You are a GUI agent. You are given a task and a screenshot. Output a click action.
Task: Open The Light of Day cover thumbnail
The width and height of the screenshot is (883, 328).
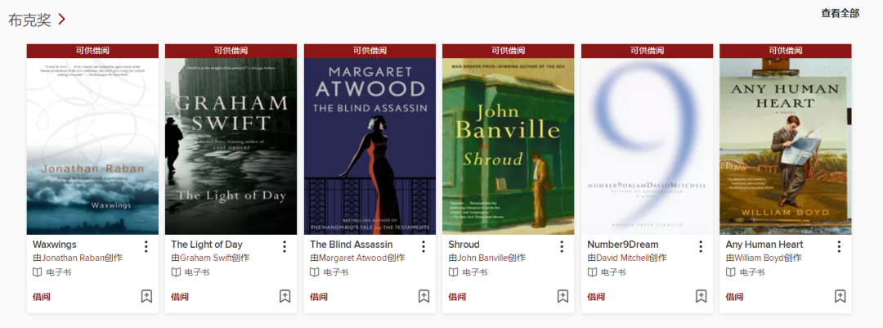[x=231, y=146]
